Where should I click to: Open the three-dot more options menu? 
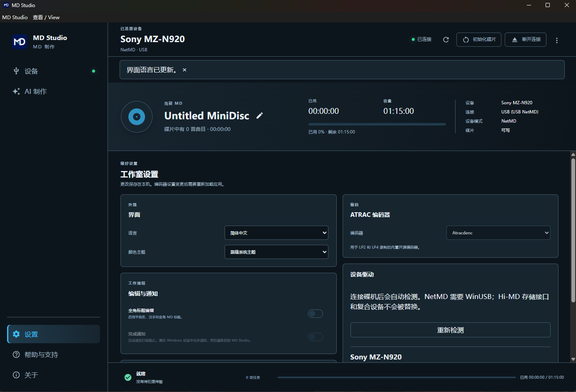tap(557, 40)
